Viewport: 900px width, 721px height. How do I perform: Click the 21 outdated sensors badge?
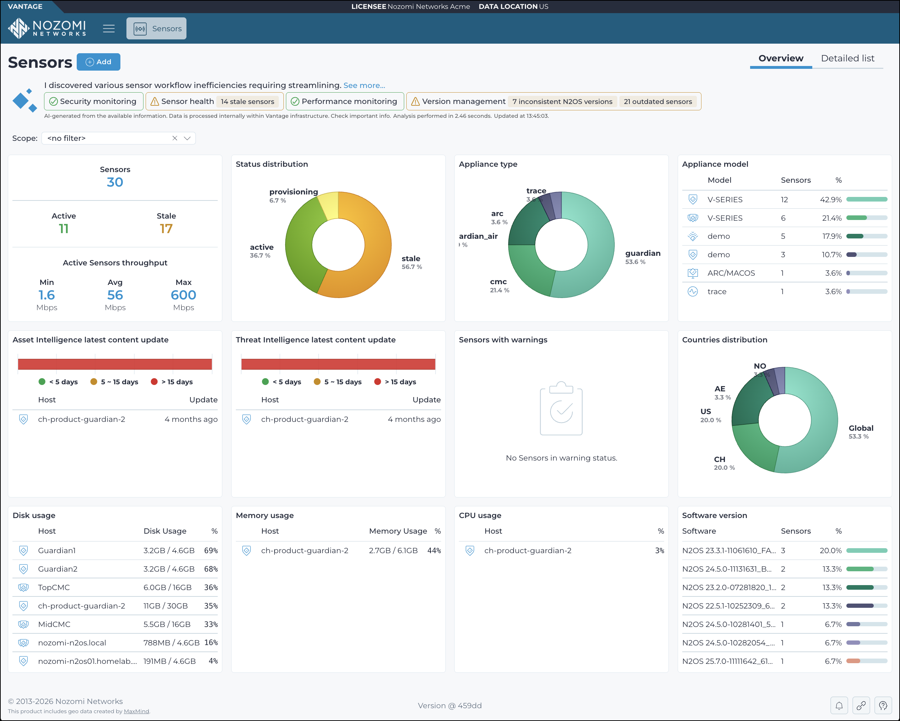click(x=658, y=101)
